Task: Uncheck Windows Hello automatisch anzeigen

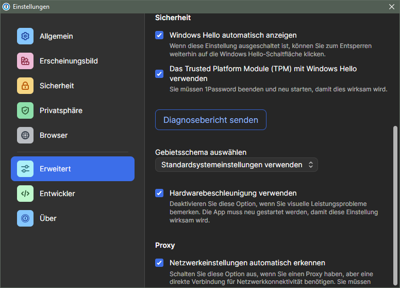Action: 159,36
